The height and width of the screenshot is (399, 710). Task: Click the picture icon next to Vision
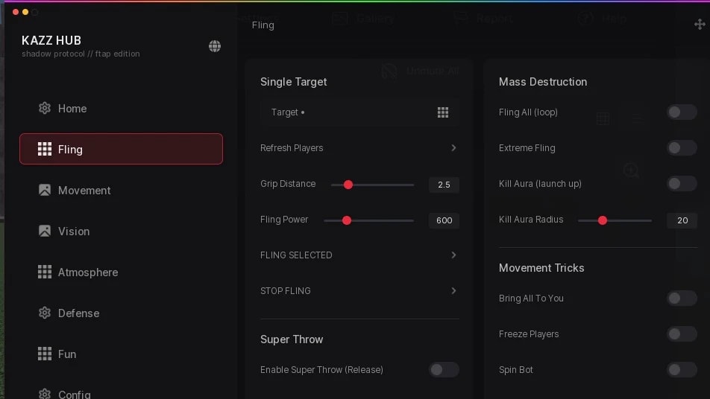(45, 232)
